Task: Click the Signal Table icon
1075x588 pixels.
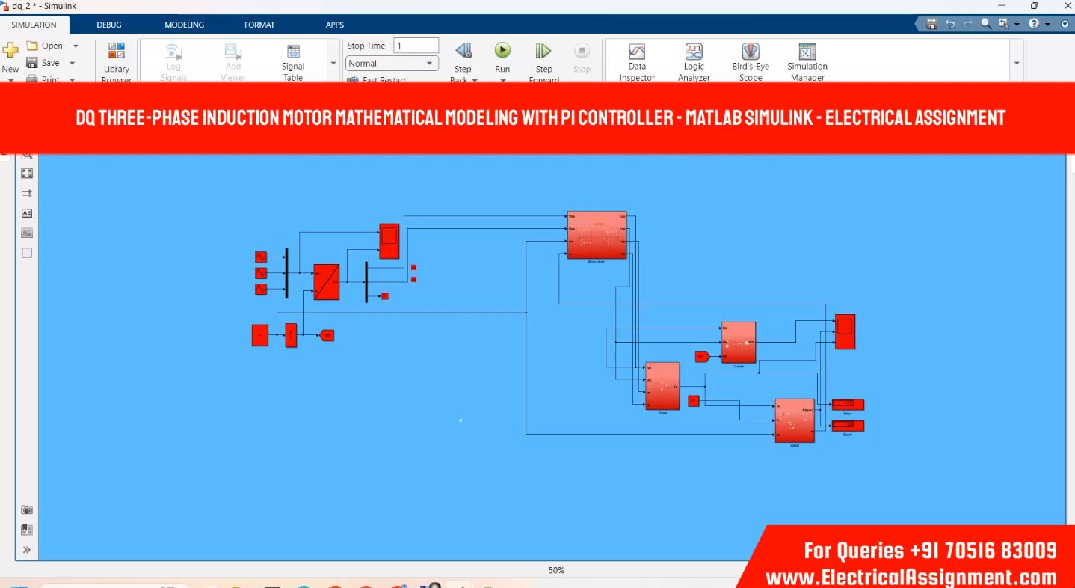Action: [293, 52]
